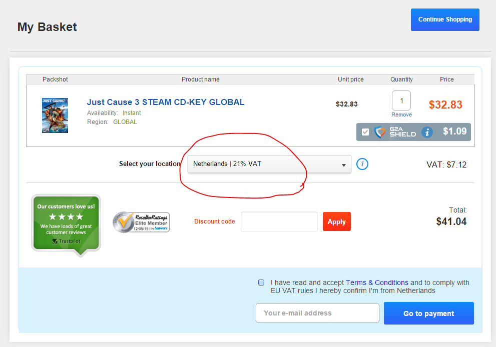Image resolution: width=496 pixels, height=347 pixels.
Task: Click the red Discount code label
Action: click(x=214, y=221)
